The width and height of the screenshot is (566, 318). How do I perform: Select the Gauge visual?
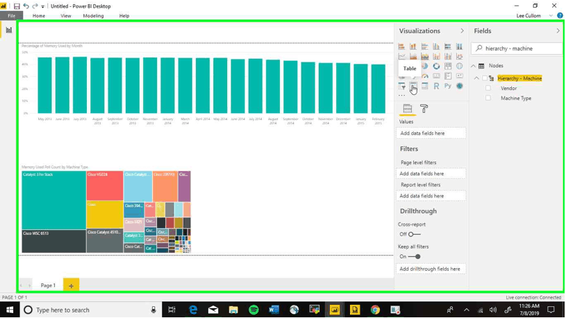coord(424,76)
